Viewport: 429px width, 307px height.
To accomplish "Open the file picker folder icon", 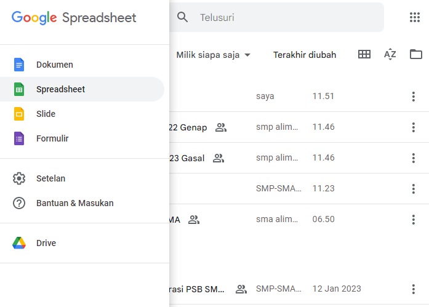I will (416, 54).
